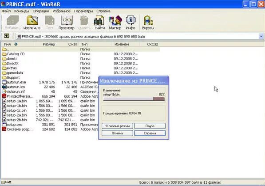Sort by the Изменен column header

tap(126, 44)
